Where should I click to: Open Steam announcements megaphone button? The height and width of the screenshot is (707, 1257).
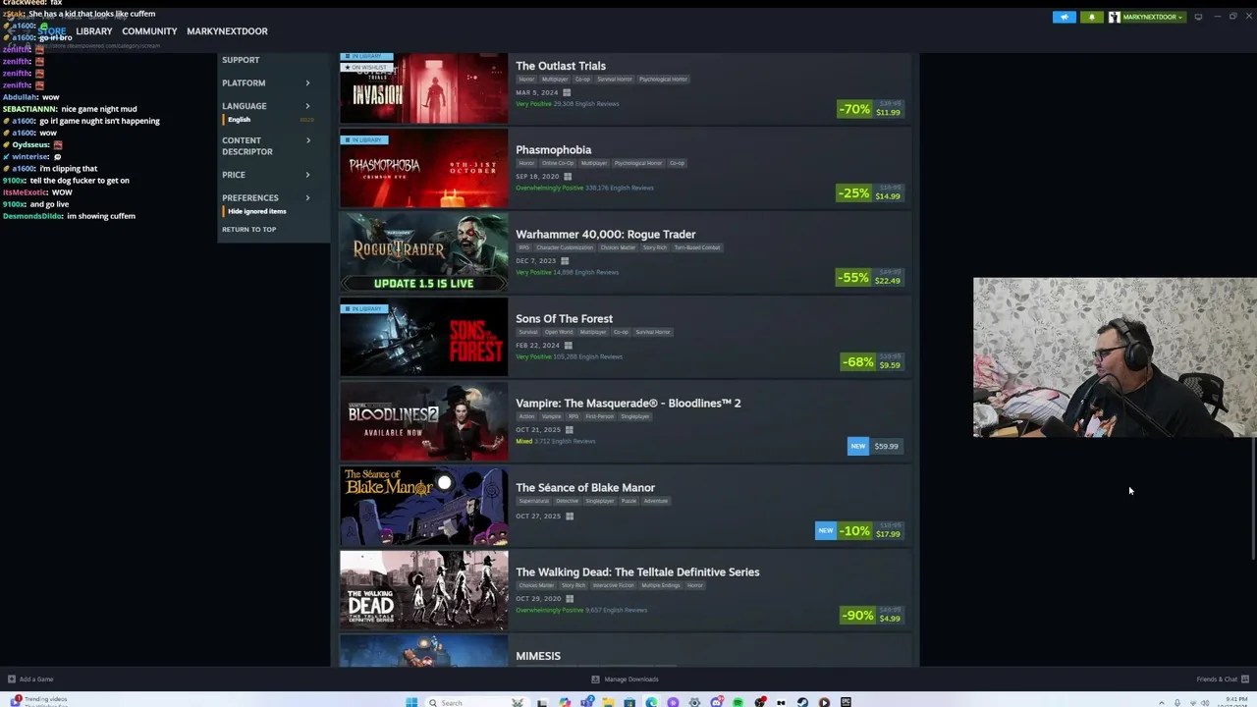pyautogui.click(x=1065, y=17)
